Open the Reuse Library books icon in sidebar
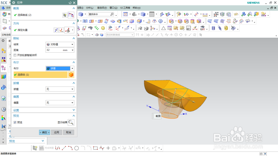The width and height of the screenshot is (278, 156). point(4,77)
